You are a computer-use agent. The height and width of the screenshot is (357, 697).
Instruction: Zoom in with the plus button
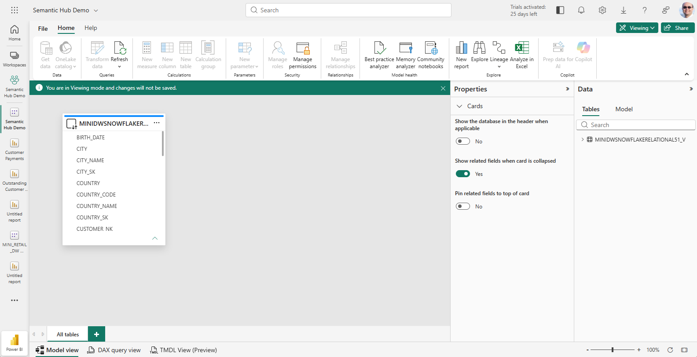(x=639, y=350)
